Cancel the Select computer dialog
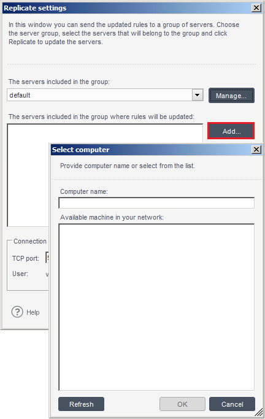265x419 pixels. click(232, 404)
